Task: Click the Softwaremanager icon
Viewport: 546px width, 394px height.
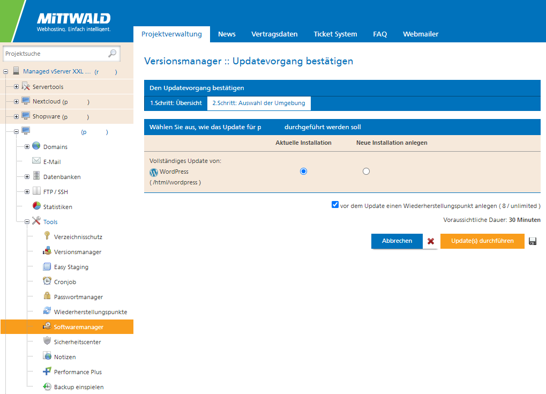Action: pyautogui.click(x=47, y=326)
